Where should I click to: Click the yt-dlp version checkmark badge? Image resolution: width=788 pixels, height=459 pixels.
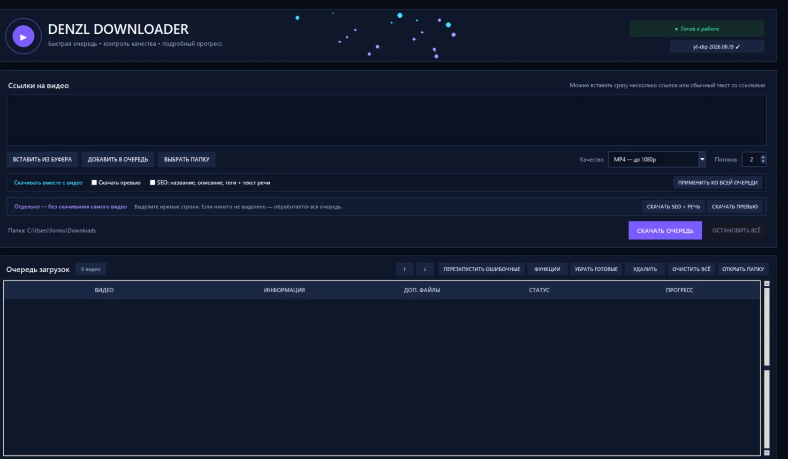click(x=717, y=46)
